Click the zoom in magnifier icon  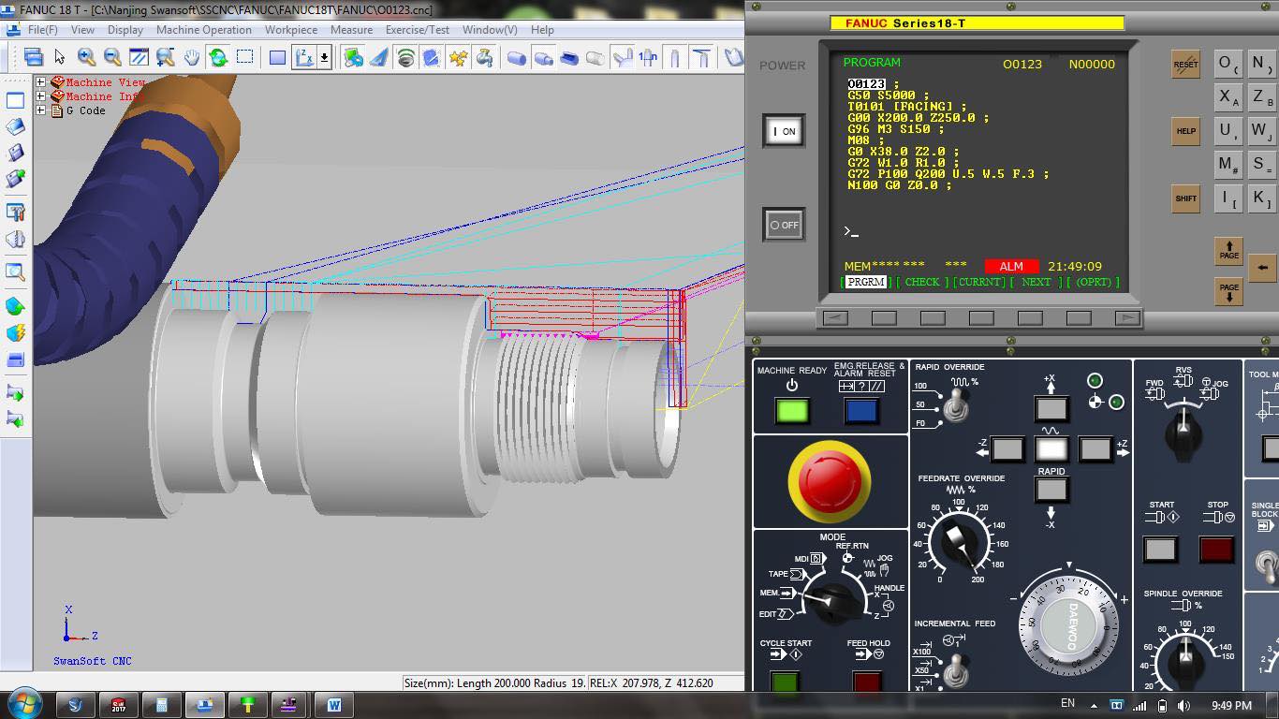[87, 57]
